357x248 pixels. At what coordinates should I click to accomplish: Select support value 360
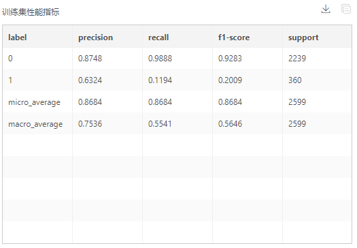point(295,80)
